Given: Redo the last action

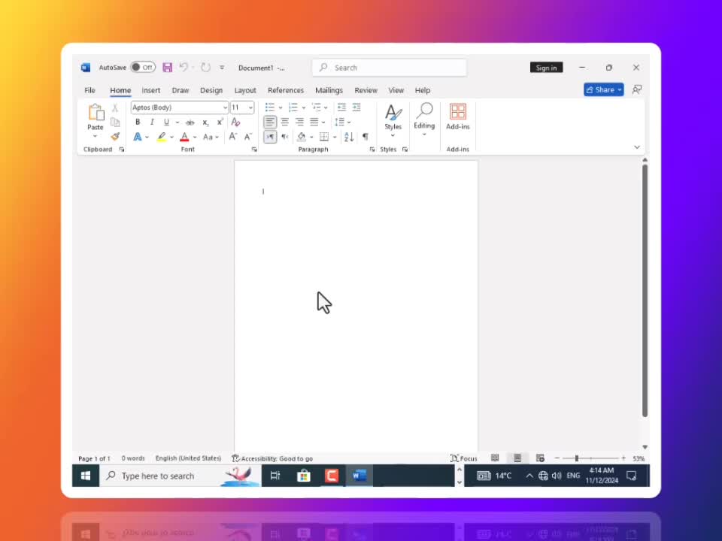Looking at the screenshot, I should [x=206, y=68].
